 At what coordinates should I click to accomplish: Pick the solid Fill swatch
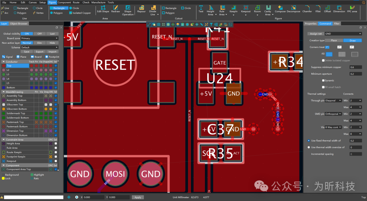(329, 54)
